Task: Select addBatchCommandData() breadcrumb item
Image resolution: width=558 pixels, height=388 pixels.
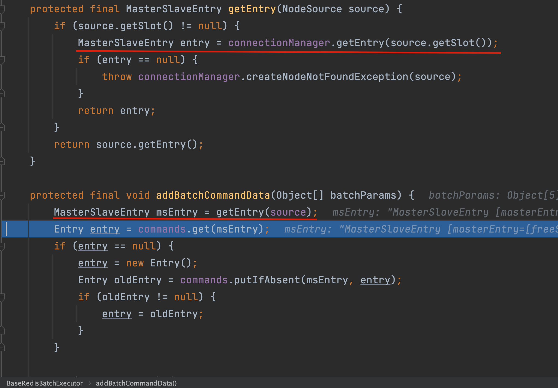Action: (x=136, y=383)
